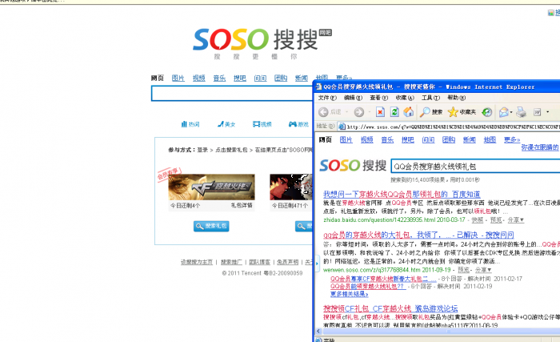Click the second game banner thumbnail

click(x=291, y=187)
